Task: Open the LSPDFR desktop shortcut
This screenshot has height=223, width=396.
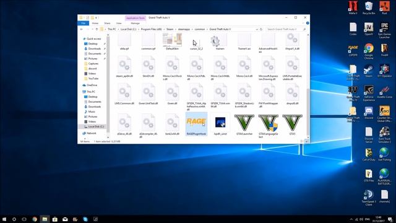Action: coord(353,50)
